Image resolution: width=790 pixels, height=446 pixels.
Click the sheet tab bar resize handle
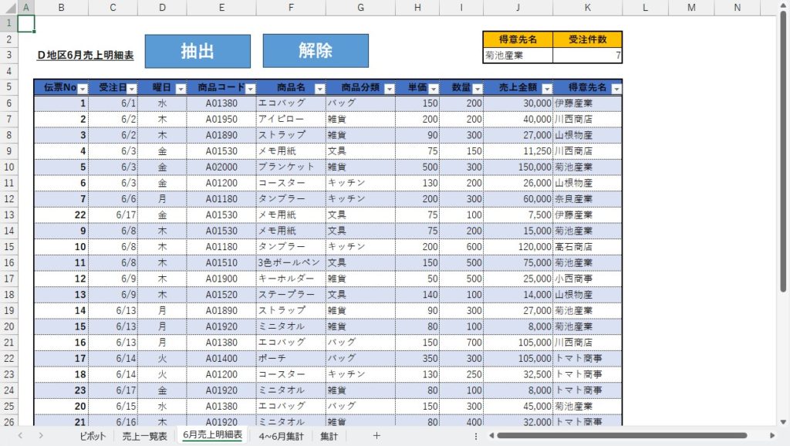coord(476,436)
